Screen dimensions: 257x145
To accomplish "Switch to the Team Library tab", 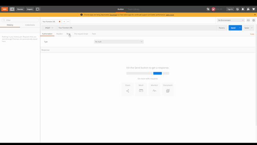I will coord(134,9).
